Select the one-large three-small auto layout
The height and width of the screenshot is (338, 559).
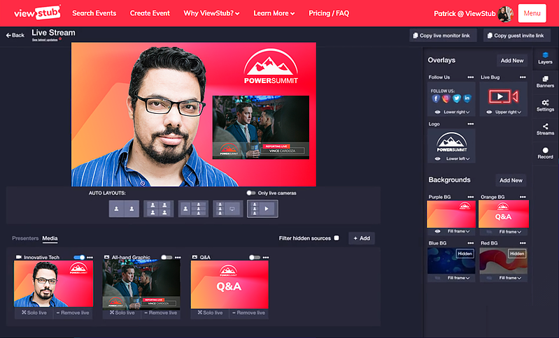click(x=193, y=209)
